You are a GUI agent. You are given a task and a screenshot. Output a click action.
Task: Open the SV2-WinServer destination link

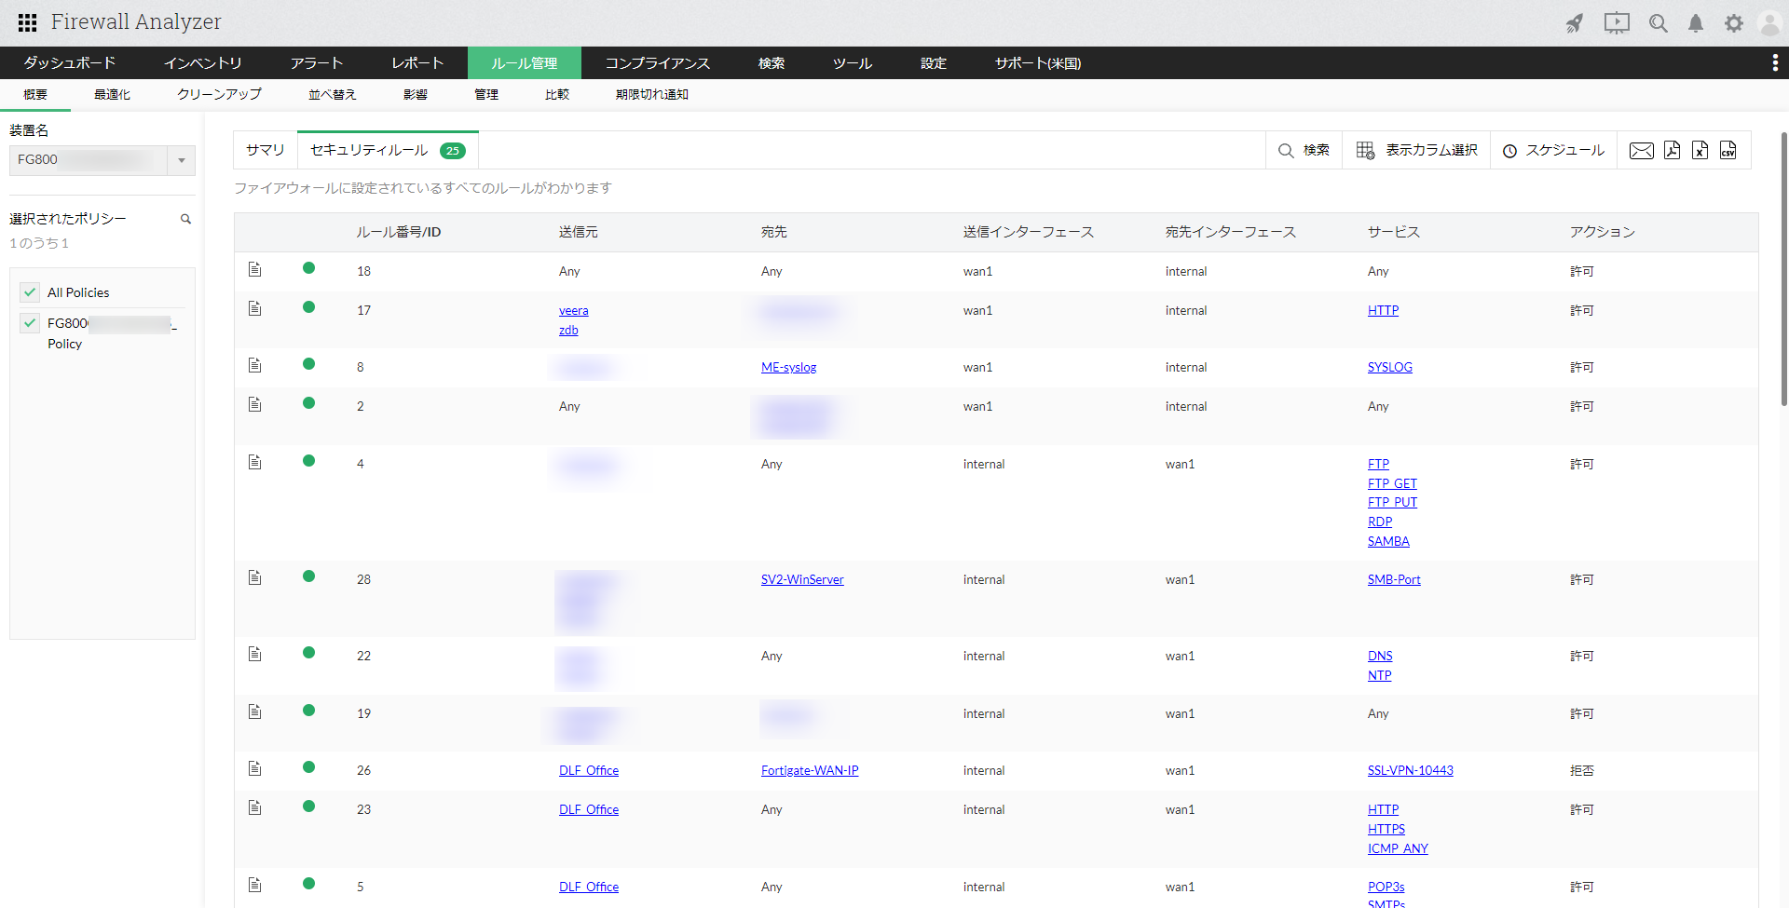[x=802, y=580]
